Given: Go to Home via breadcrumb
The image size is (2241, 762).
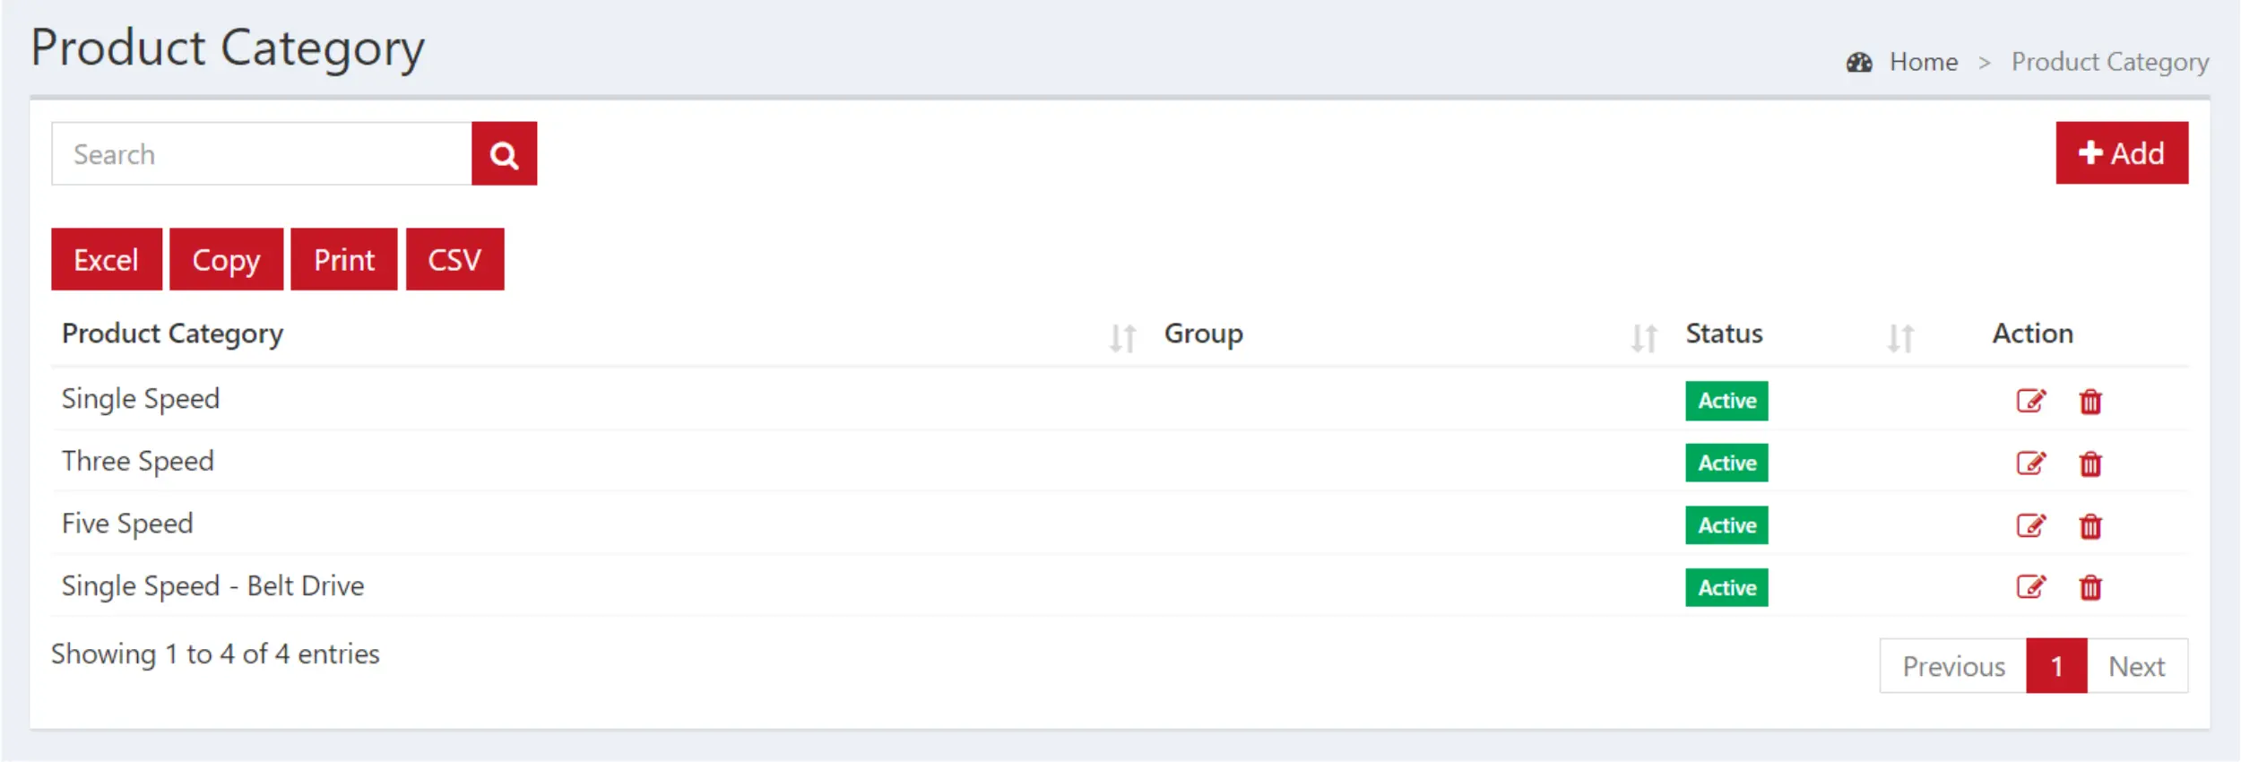Looking at the screenshot, I should click(1923, 62).
